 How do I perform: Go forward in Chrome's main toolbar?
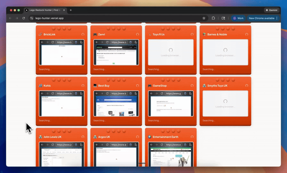tap(17, 18)
